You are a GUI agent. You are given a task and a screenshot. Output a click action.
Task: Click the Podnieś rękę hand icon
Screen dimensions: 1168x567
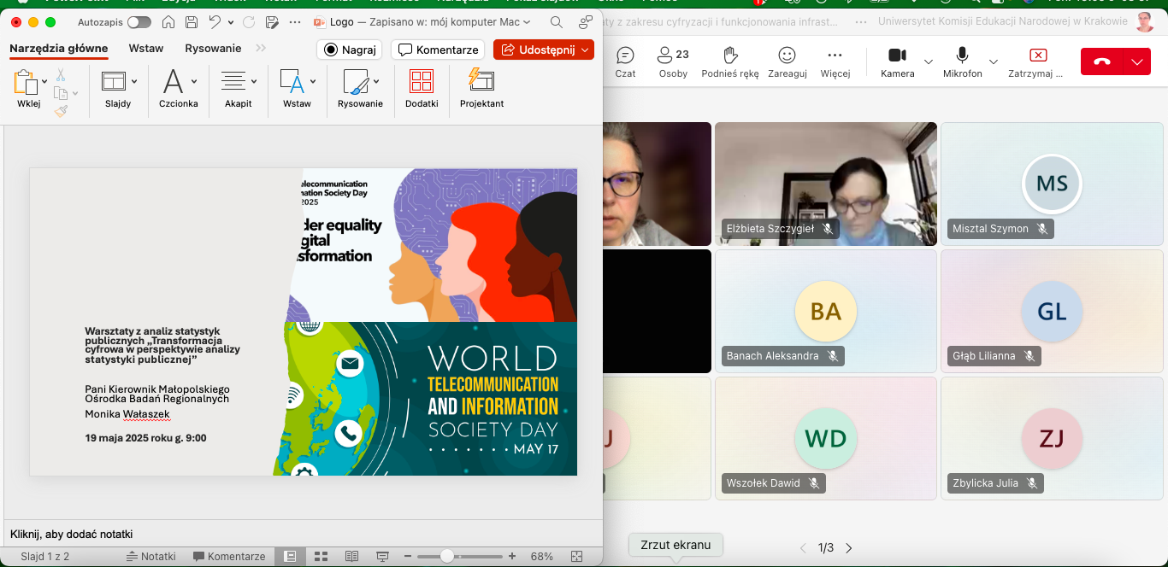tap(729, 56)
